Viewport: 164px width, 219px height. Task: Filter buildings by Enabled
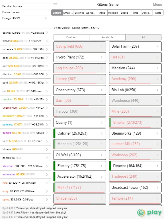click(x=71, y=37)
